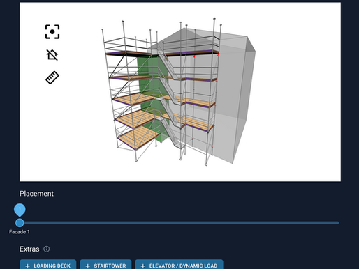Toggle the hide building icon

pos(52,54)
